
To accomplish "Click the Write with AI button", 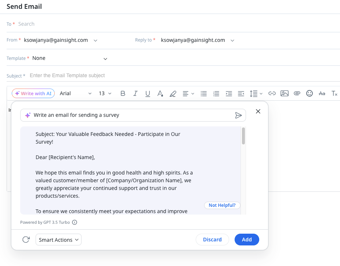I will 33,93.
